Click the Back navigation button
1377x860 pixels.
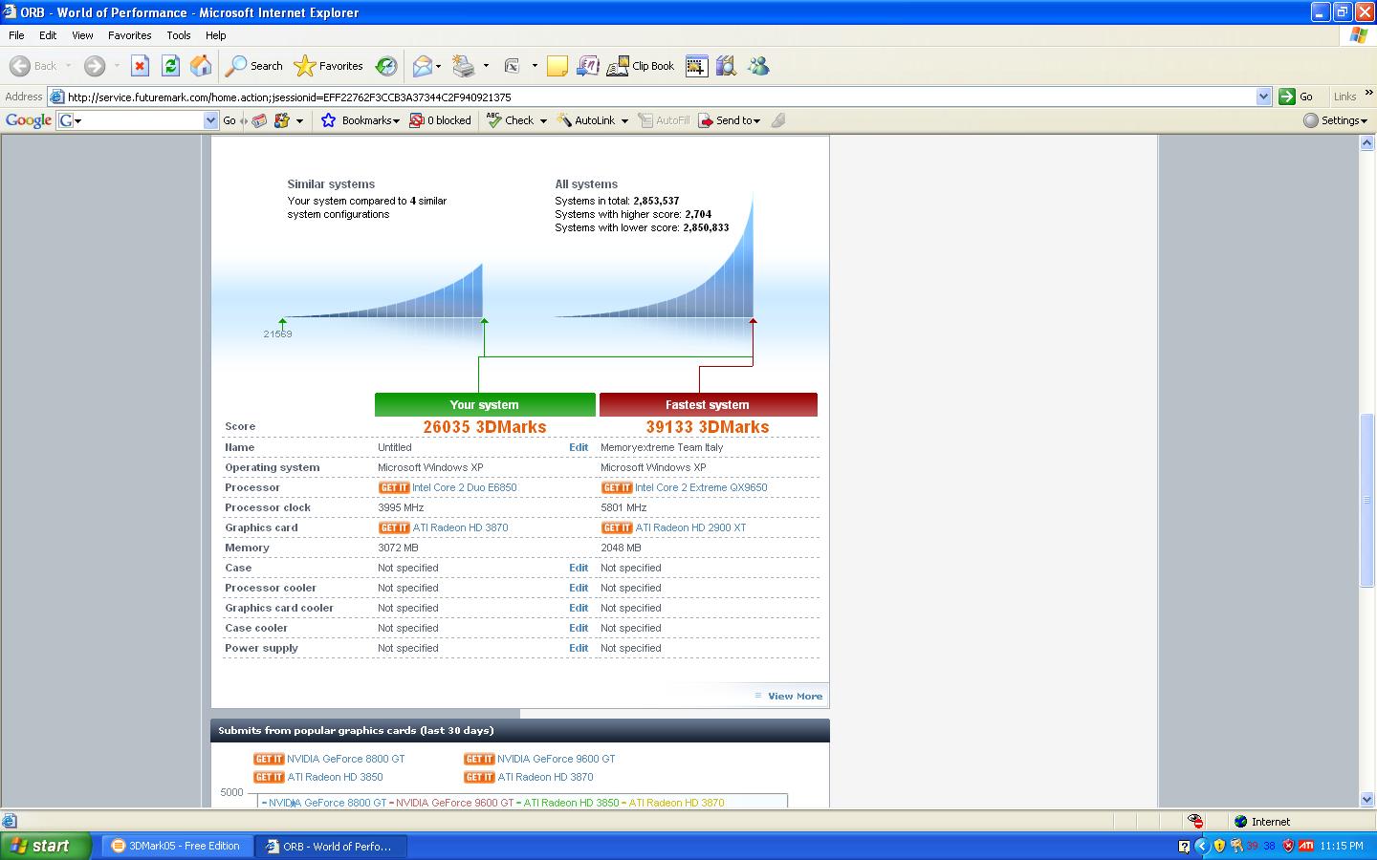(33, 66)
